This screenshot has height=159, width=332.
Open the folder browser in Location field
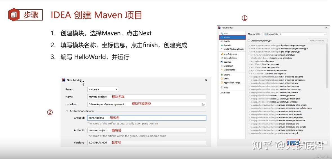[203, 104]
